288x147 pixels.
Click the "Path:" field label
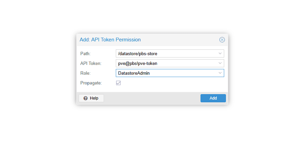pyautogui.click(x=85, y=53)
